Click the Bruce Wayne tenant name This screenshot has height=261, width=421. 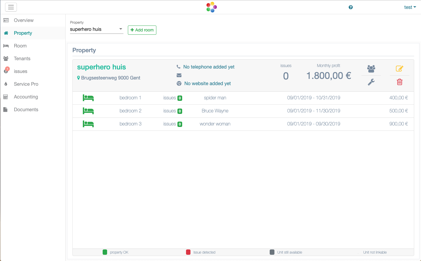pyautogui.click(x=215, y=111)
